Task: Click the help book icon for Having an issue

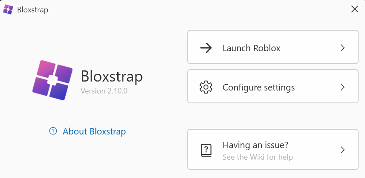Action: click(x=206, y=150)
